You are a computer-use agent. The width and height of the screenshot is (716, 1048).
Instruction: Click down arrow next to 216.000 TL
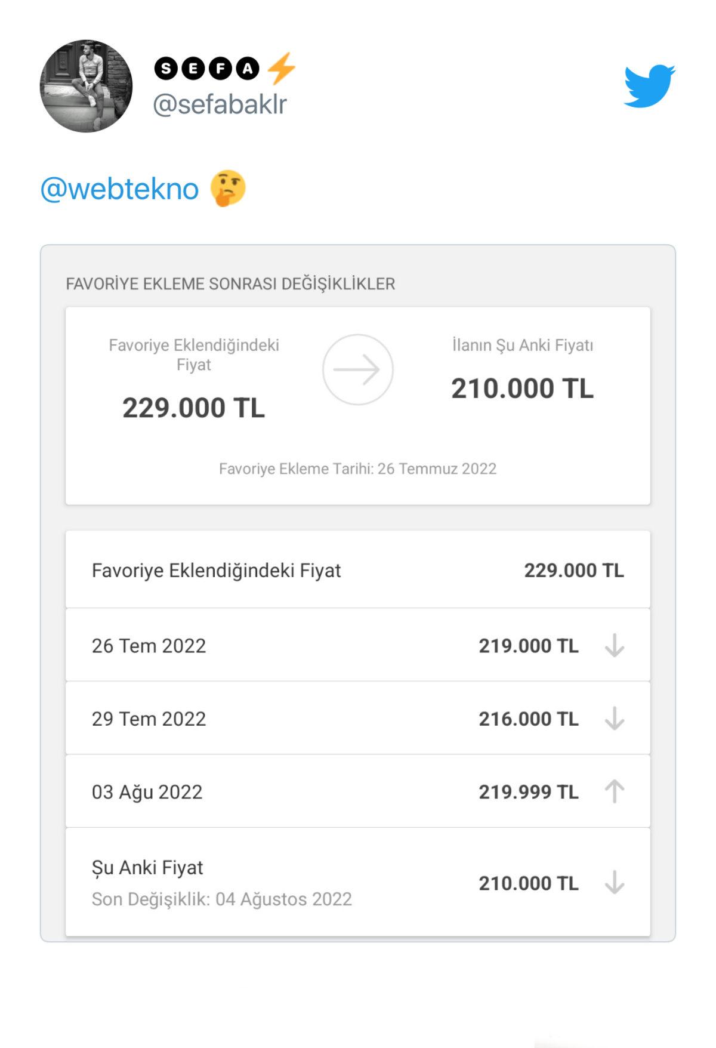click(614, 719)
